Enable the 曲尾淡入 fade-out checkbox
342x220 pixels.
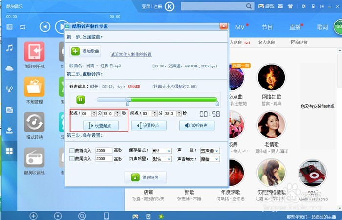(72, 159)
